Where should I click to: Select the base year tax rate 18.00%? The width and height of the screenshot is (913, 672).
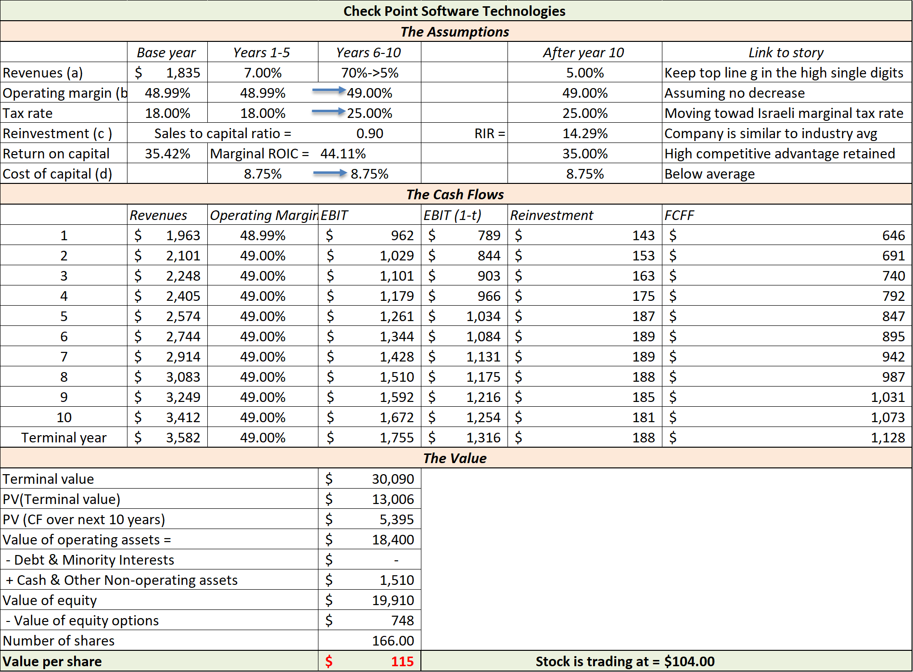click(167, 113)
